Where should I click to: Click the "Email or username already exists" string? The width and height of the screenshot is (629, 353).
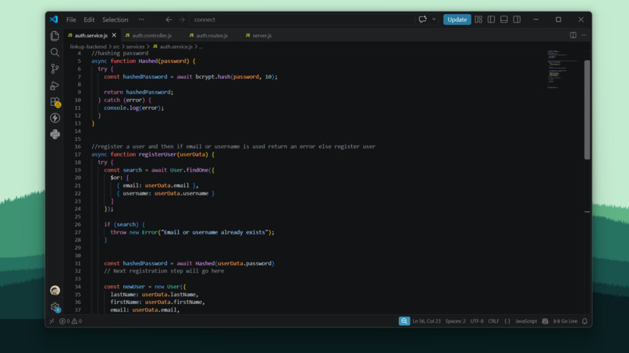coord(215,232)
